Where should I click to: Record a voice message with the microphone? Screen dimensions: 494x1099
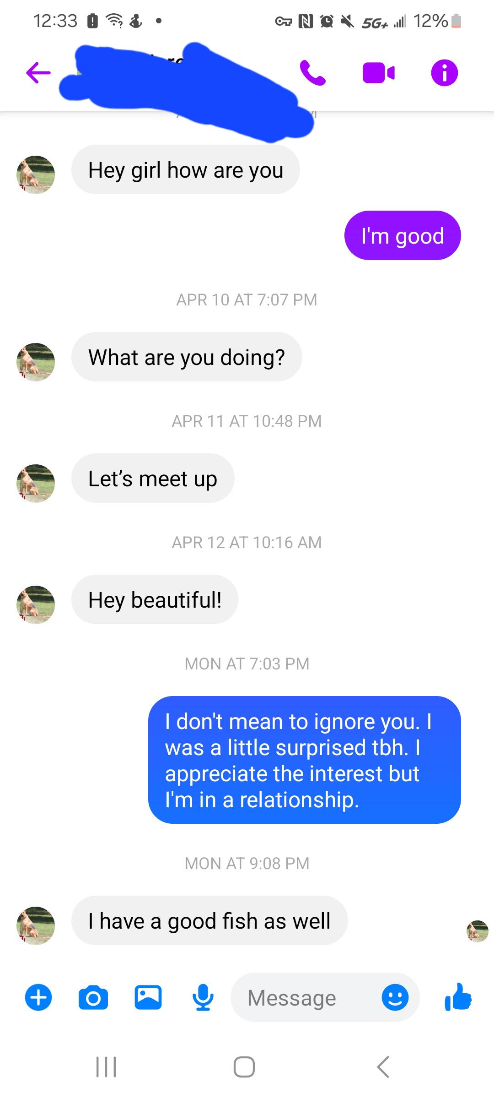tap(203, 997)
